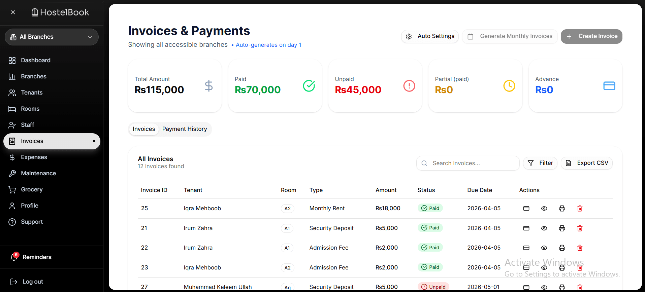Click the Tenant column header

point(193,190)
